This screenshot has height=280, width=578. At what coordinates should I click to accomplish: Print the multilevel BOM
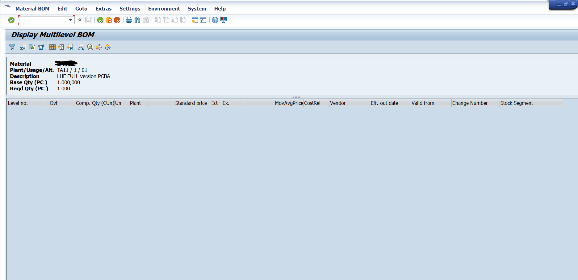coord(129,20)
